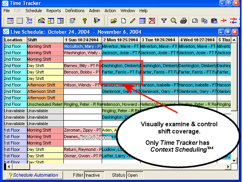The image size is (243, 182).
Task: Click the yellow list-panel layout icon
Action: pyautogui.click(x=60, y=20)
